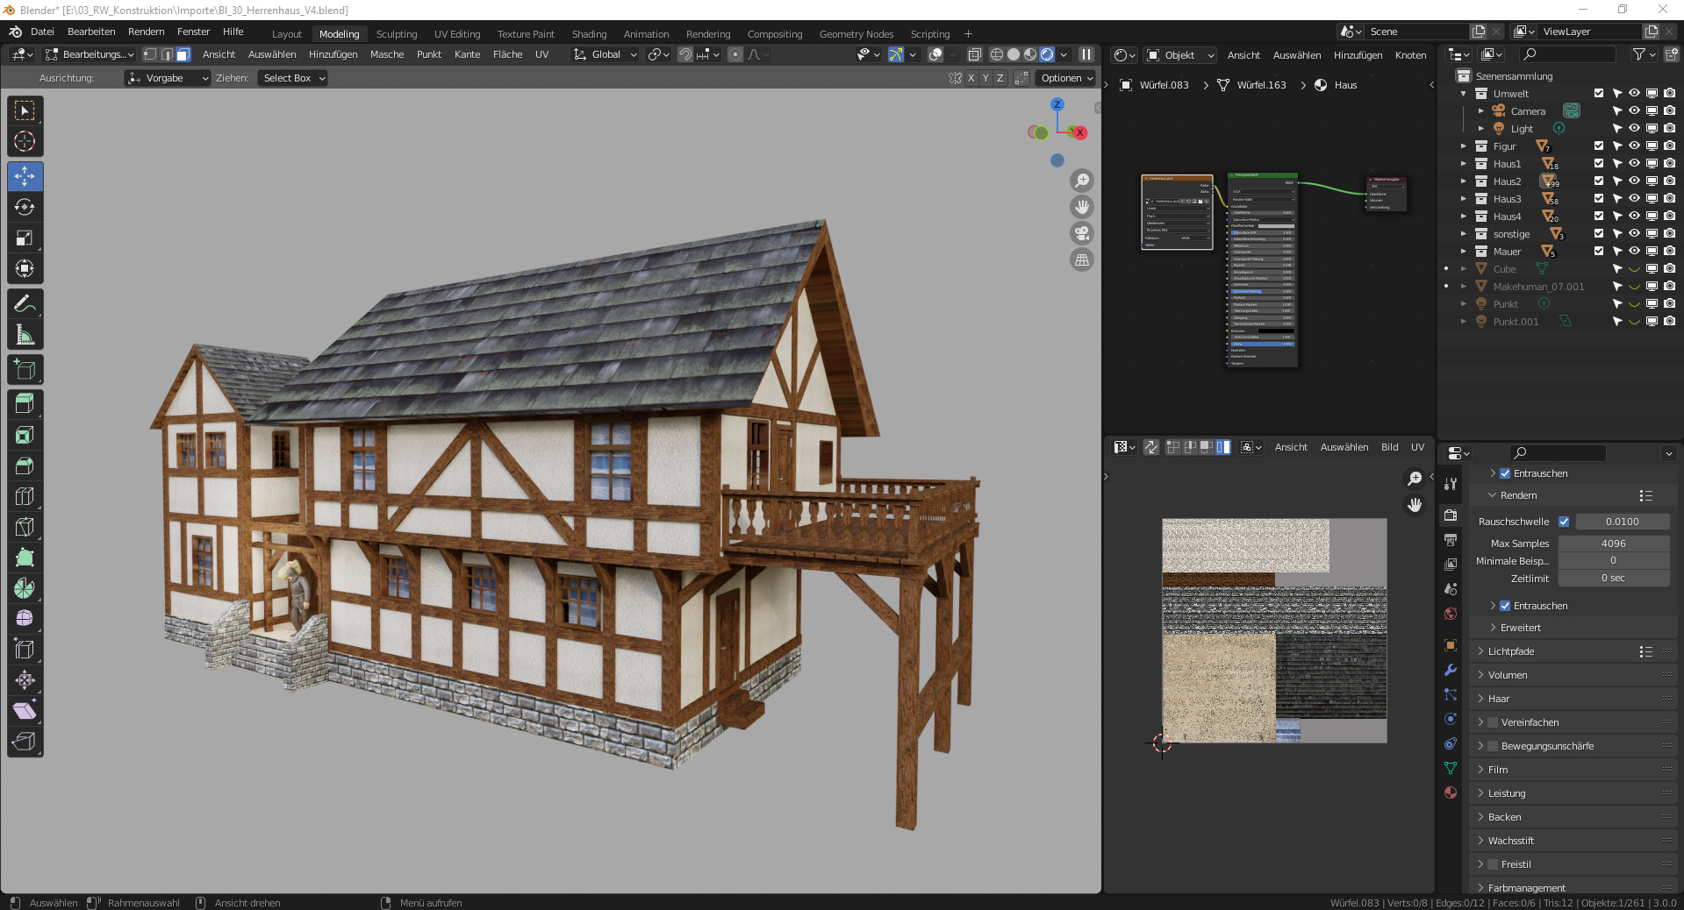1684x910 pixels.
Task: Adjust the Max Samples value field
Action: 1613,544
